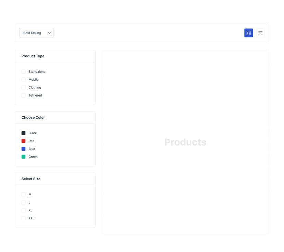Check size M in Select Size
The image size is (284, 252).
tap(23, 194)
